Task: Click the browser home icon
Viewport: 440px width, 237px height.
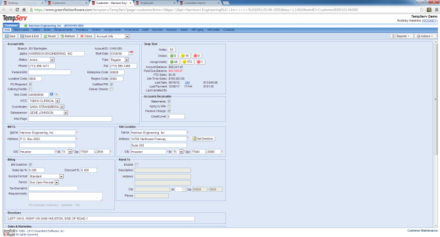Action: (x=24, y=10)
